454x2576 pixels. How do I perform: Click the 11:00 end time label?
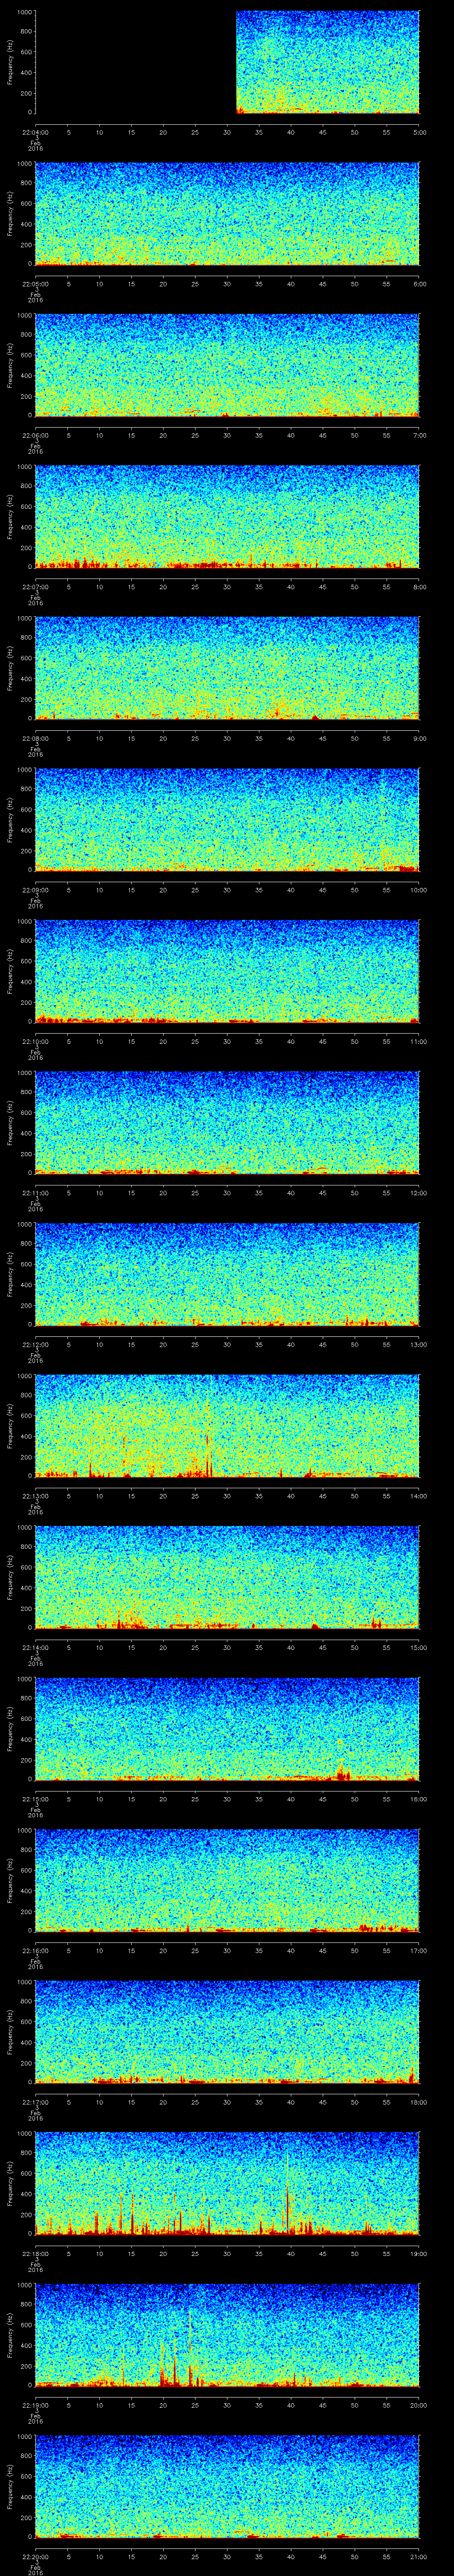pos(419,1041)
